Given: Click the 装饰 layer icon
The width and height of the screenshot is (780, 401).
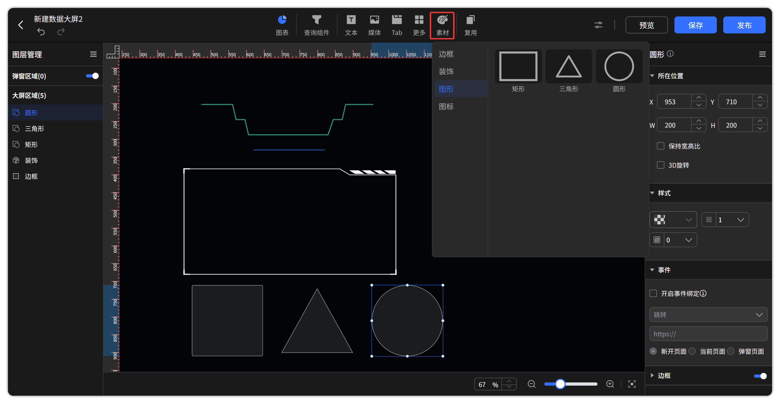Looking at the screenshot, I should (16, 160).
